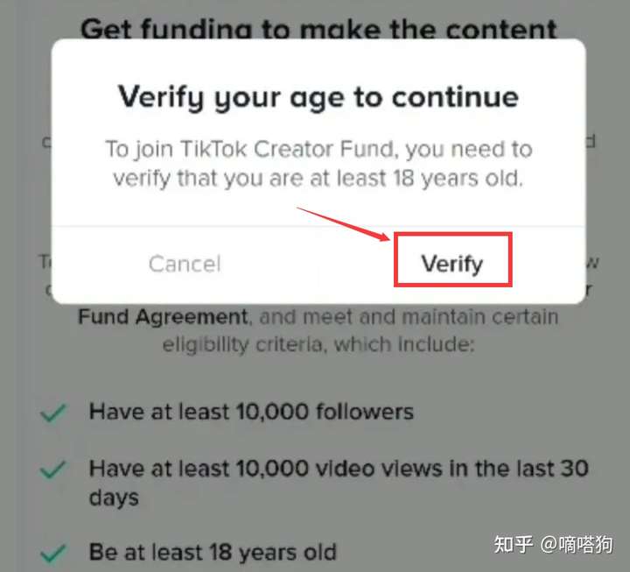The width and height of the screenshot is (630, 572).
Task: Click "verify that you are at least 18" line
Action: pyautogui.click(x=263, y=178)
